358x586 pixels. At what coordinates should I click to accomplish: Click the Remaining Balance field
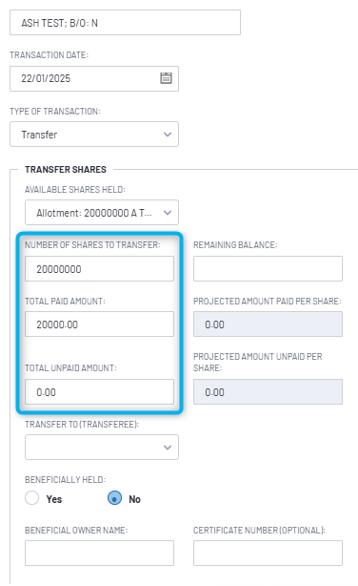(x=268, y=269)
